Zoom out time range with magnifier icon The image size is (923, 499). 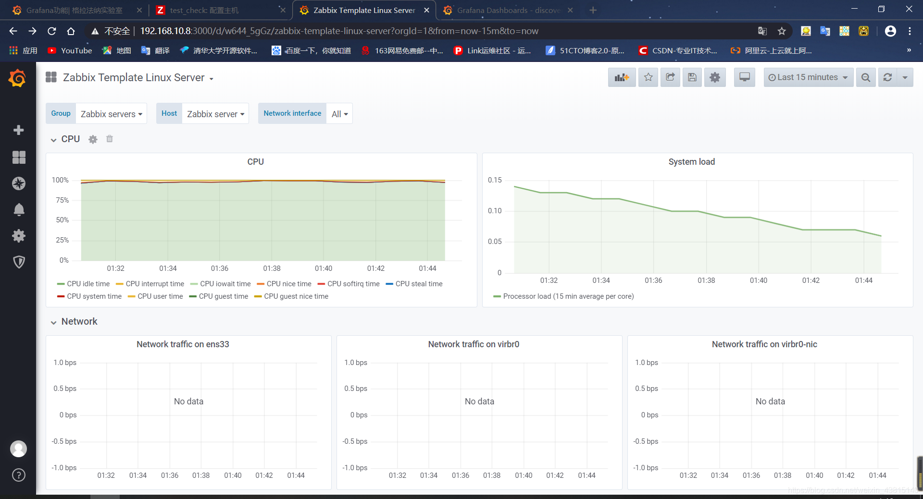(866, 77)
